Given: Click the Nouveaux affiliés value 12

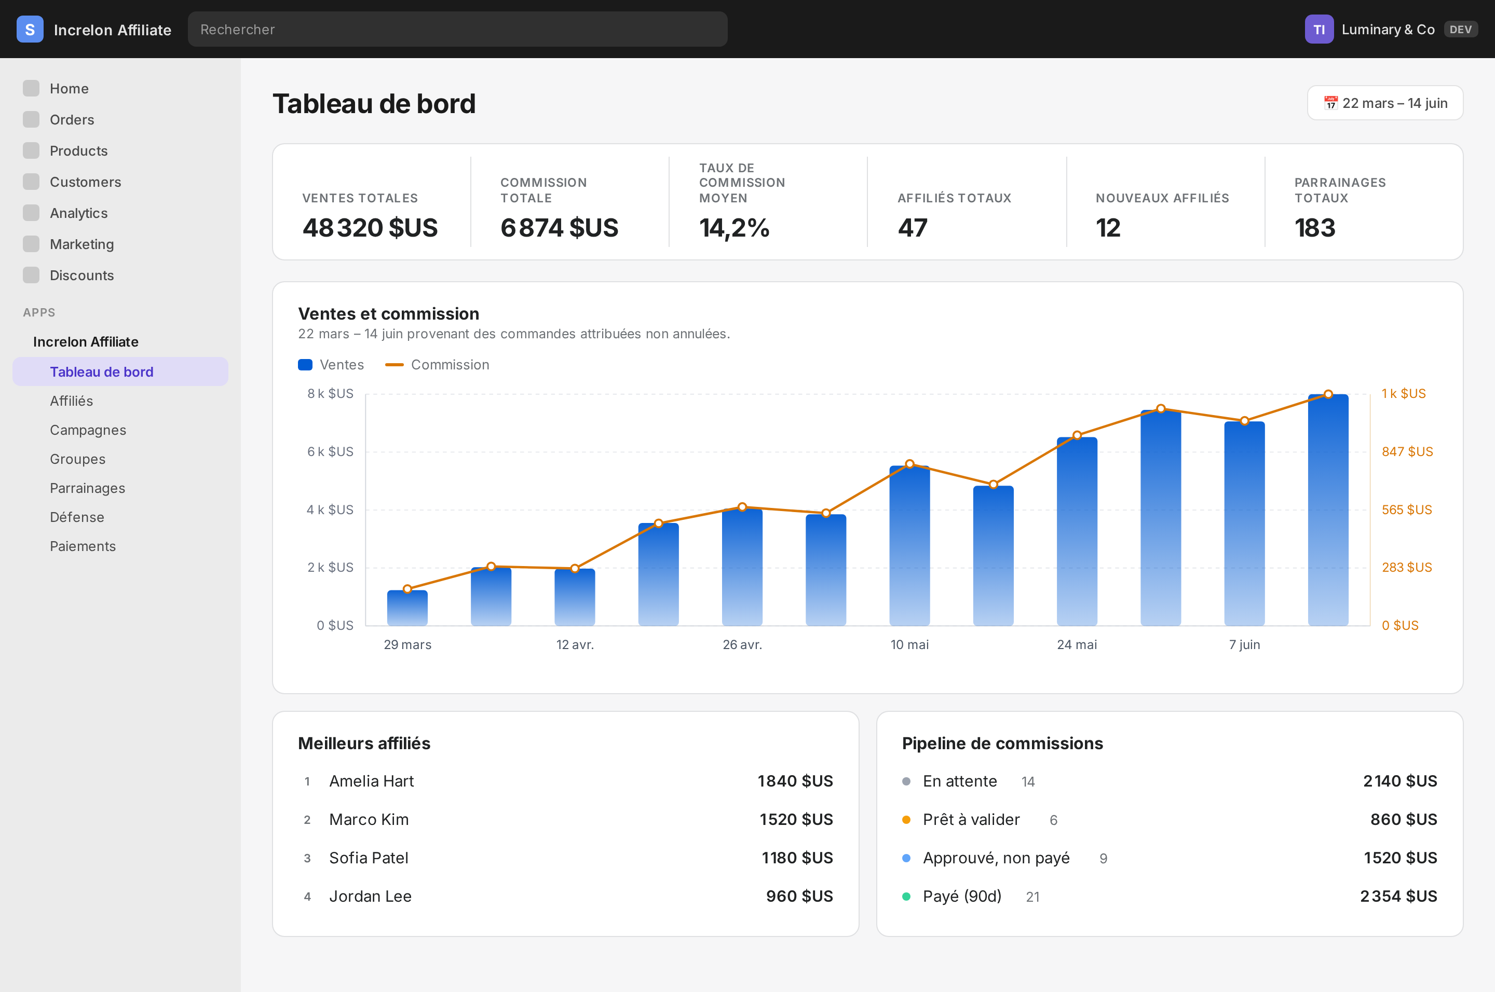Looking at the screenshot, I should click(x=1108, y=228).
